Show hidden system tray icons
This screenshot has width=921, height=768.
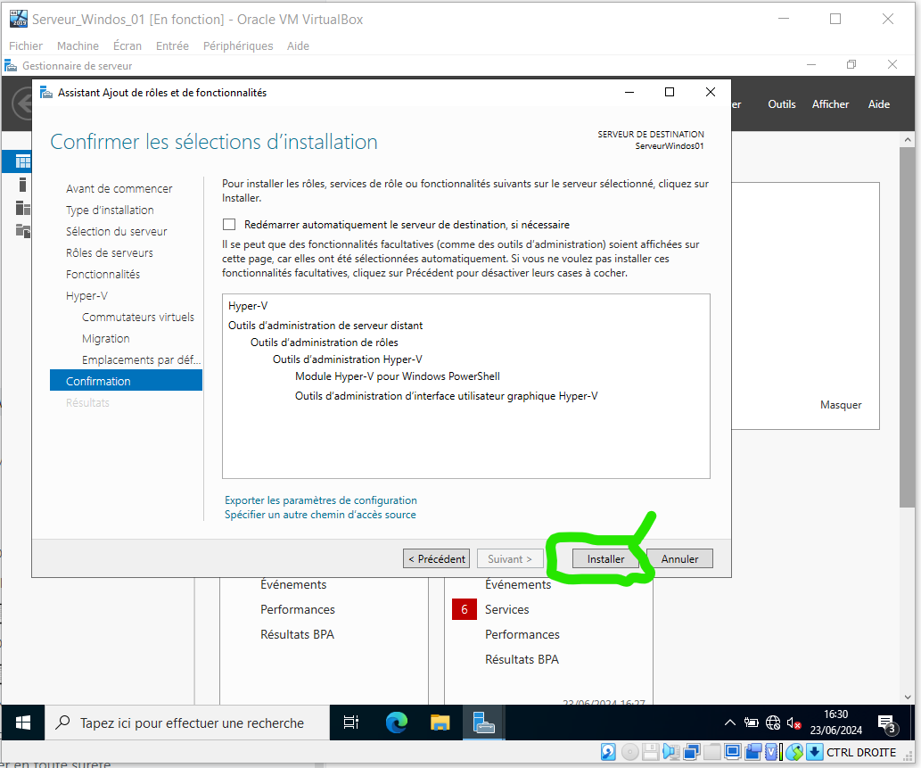(730, 723)
